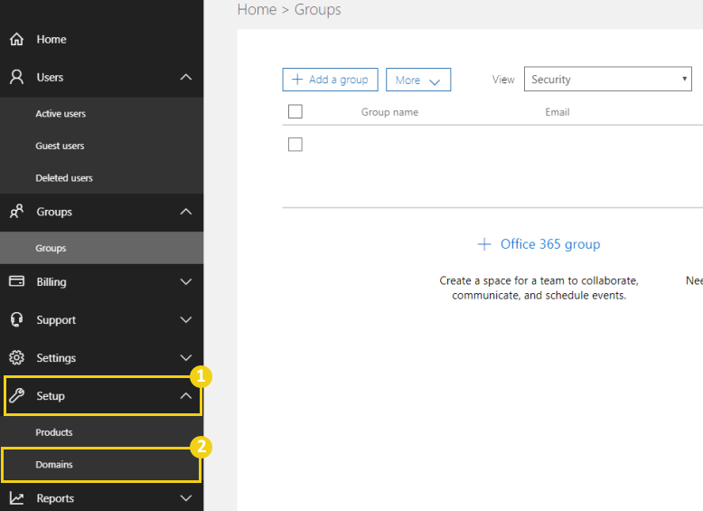703x511 pixels.
Task: Click the Users person icon
Action: 16,78
